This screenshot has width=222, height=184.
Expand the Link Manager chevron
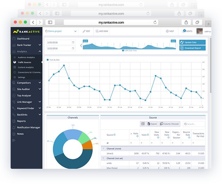coord(40,102)
